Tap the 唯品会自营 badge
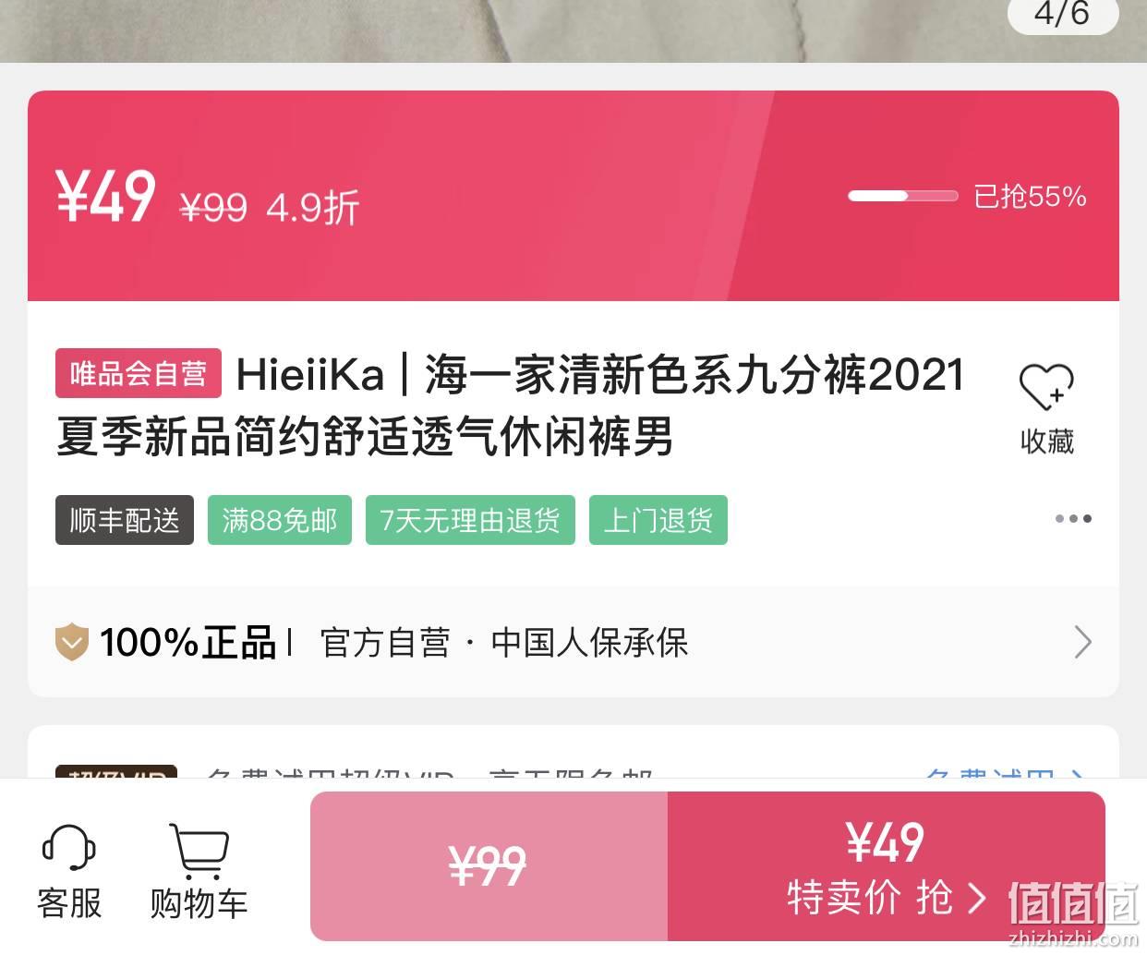1147x955 pixels. click(139, 373)
